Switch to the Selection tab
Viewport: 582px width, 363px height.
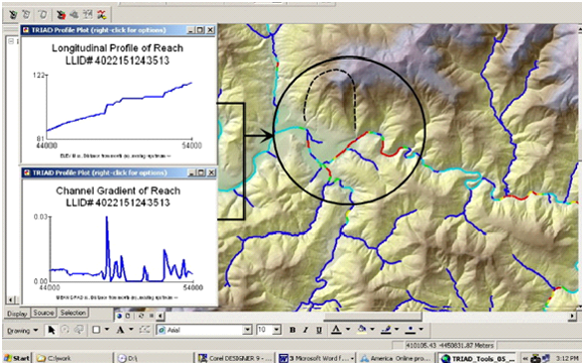click(73, 313)
